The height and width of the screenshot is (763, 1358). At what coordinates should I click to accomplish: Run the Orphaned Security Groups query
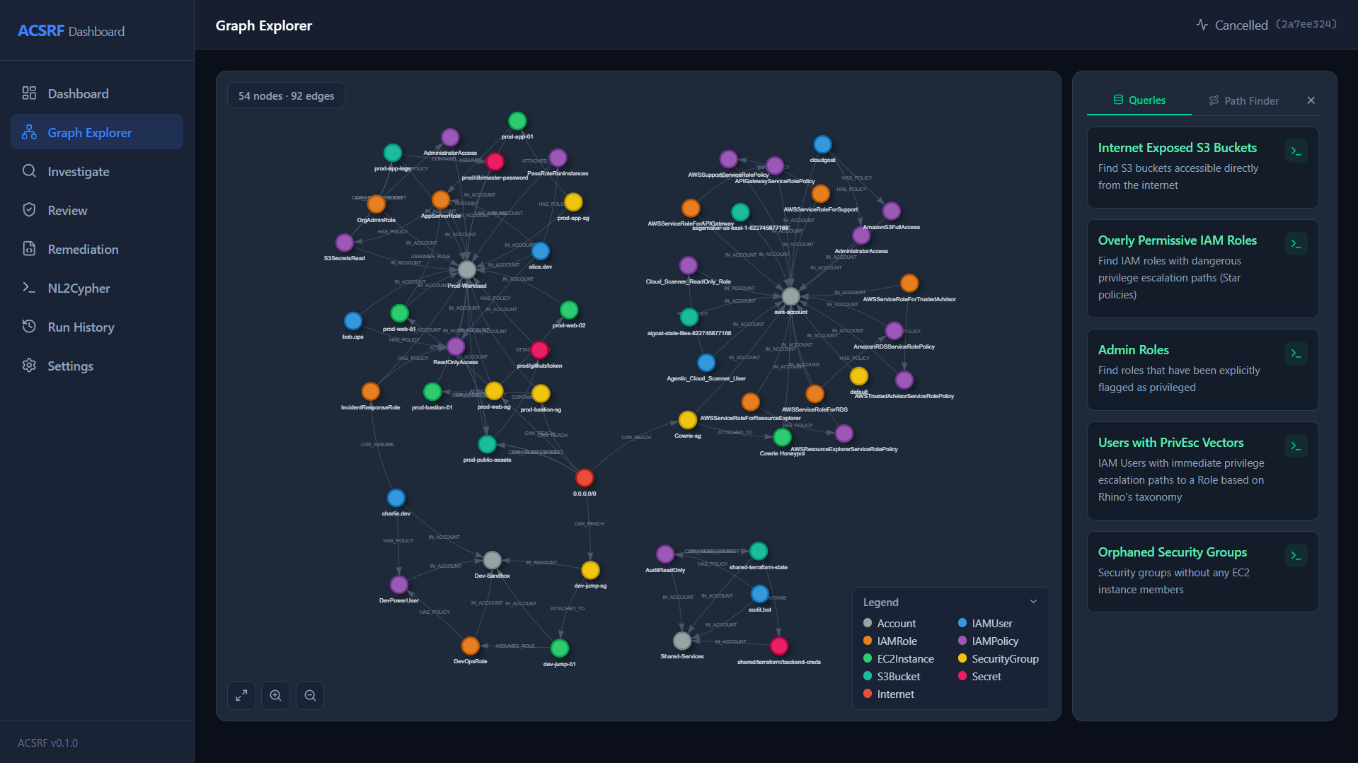1296,555
